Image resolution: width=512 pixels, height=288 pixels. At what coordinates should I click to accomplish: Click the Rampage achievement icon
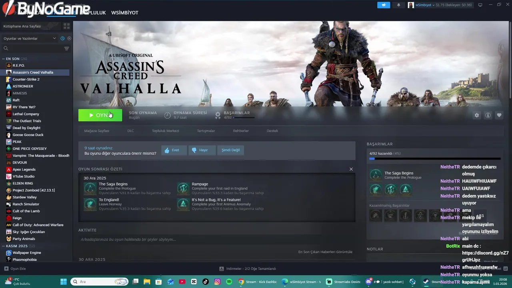183,188
